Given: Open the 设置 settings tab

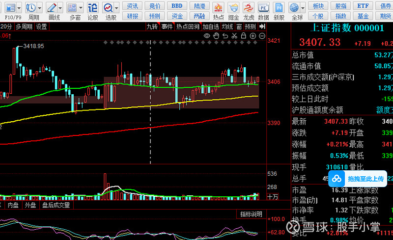Looking at the screenshot, I should pos(41,27).
